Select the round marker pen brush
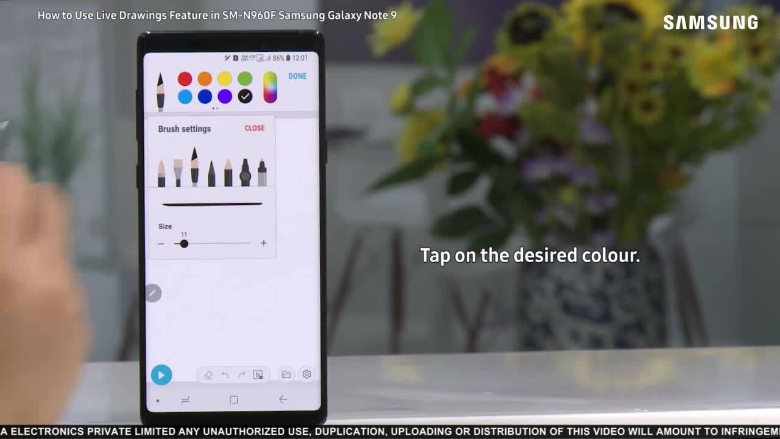Image resolution: width=780 pixels, height=439 pixels. point(245,172)
